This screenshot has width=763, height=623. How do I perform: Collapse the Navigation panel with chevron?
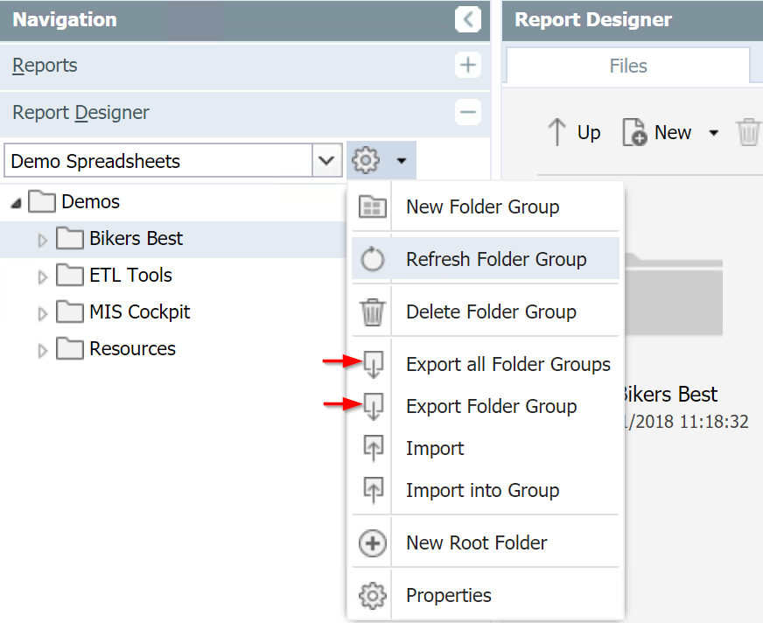click(468, 19)
